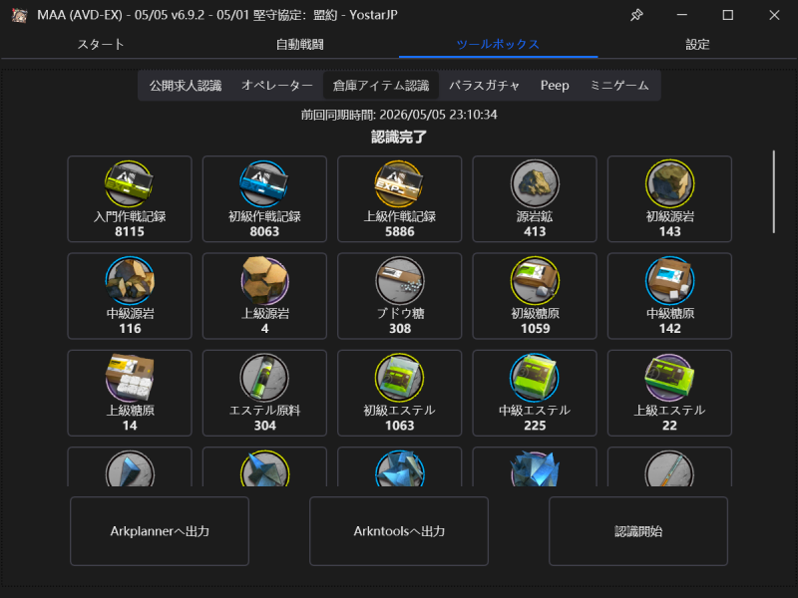Click the エステル原料 vial icon

pos(264,378)
